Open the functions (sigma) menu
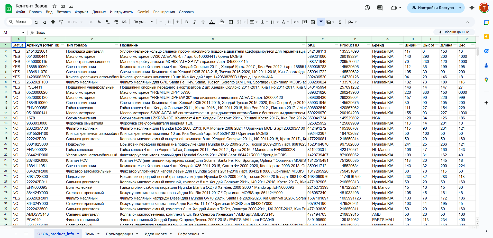The image size is (493, 238). (340, 22)
